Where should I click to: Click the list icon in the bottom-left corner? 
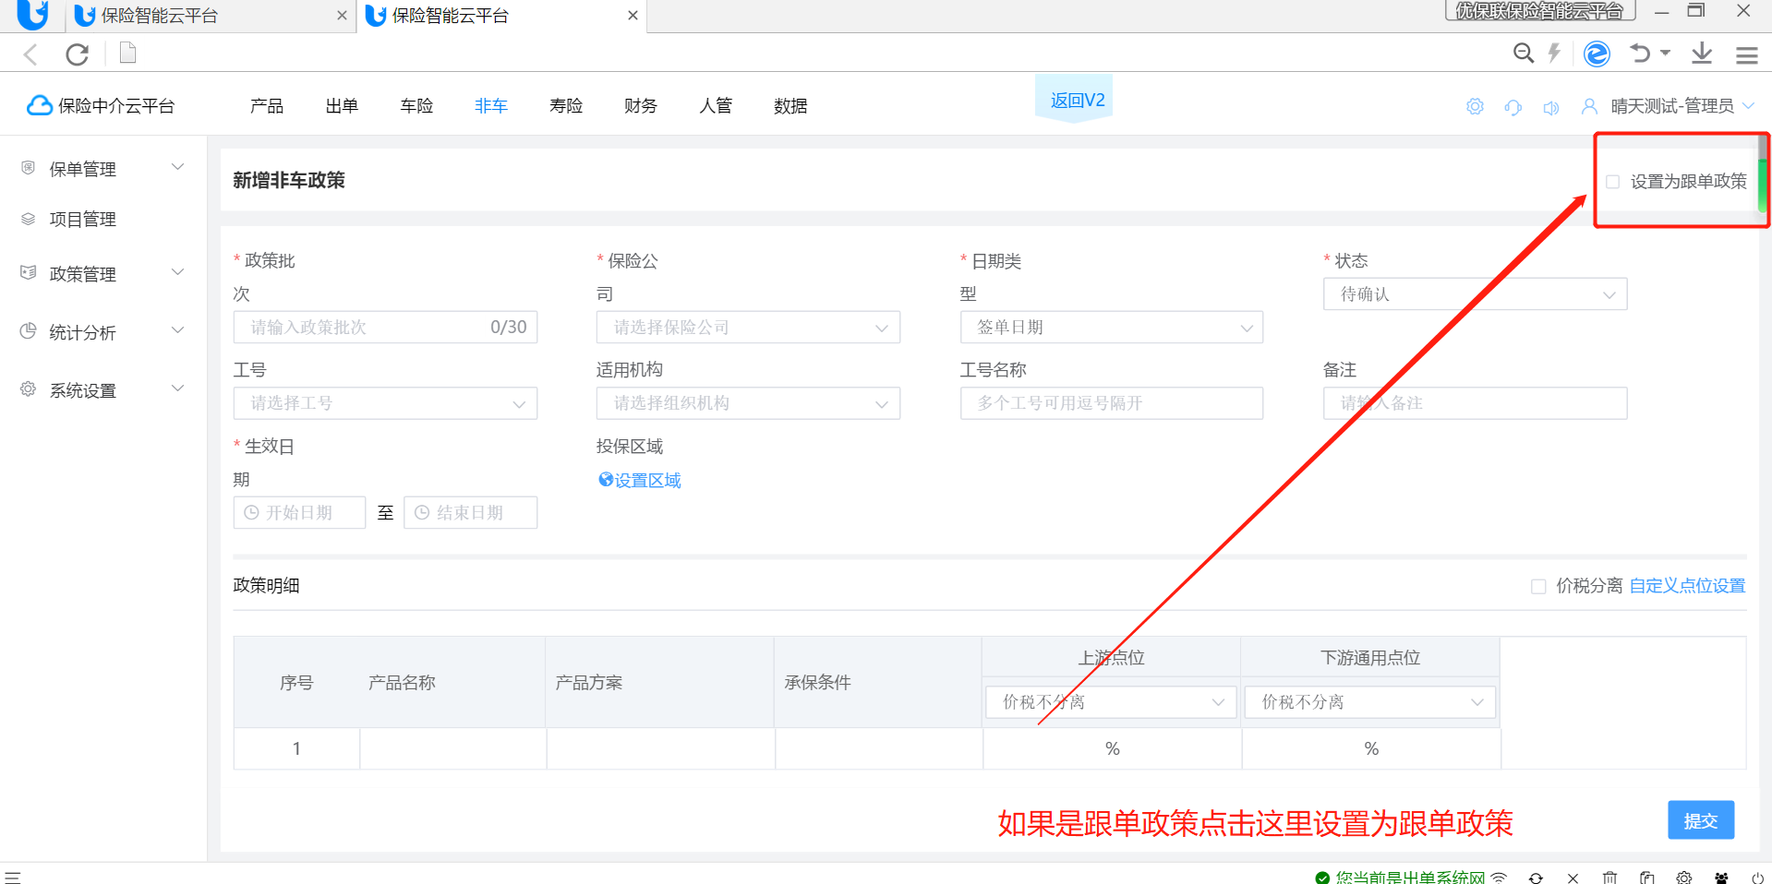[12, 877]
